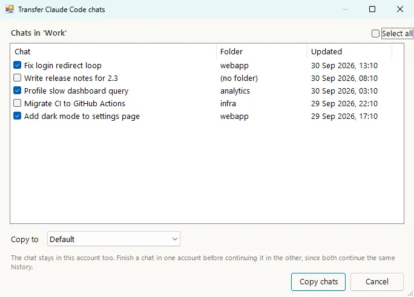Click the '30 Sep 2026, 08:10' date

click(x=344, y=78)
